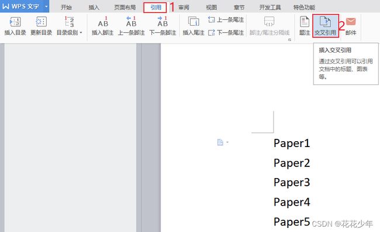The height and width of the screenshot is (232, 380).
Task: Expand the WPS 文字 dropdown arrow
Action: point(46,6)
